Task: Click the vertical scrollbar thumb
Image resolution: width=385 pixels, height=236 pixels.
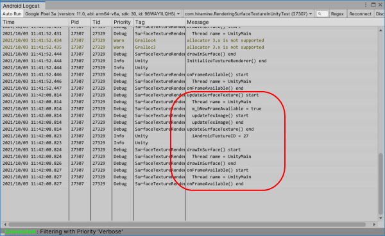Action: (x=381, y=183)
